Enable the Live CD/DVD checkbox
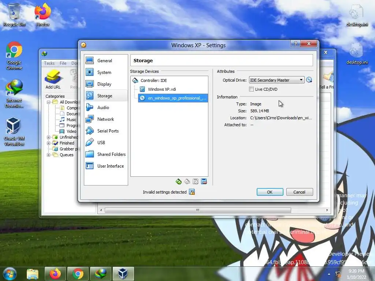 click(x=251, y=89)
